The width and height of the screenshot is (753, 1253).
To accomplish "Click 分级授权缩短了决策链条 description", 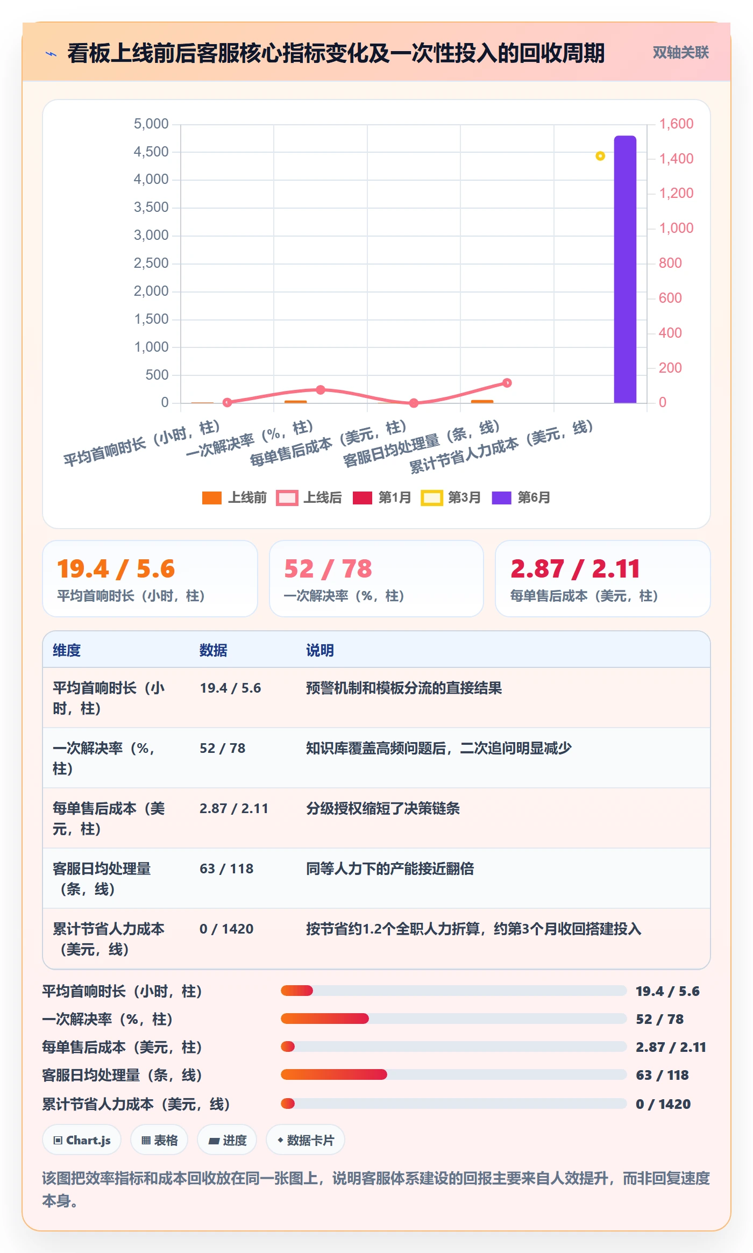I will (383, 808).
